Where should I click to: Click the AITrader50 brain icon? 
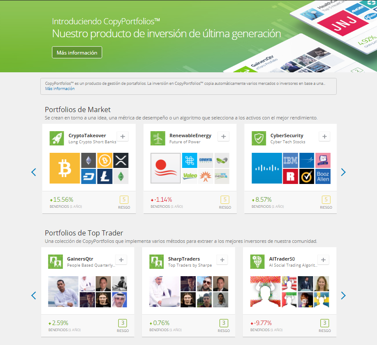click(258, 261)
